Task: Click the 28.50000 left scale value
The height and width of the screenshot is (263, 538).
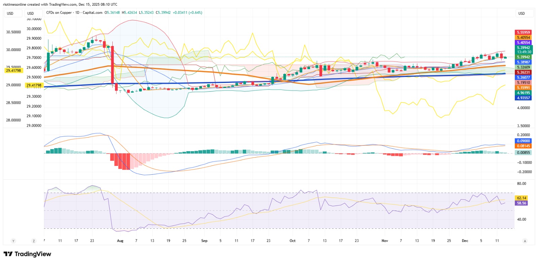Action: point(13,103)
